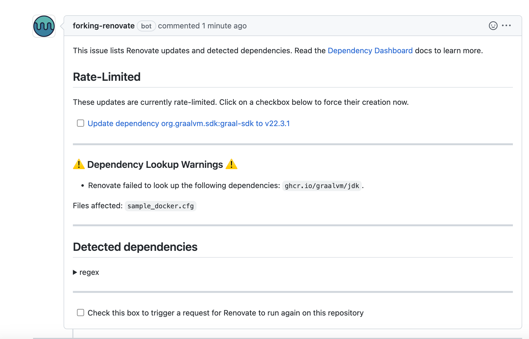The height and width of the screenshot is (339, 529).
Task: Click the bot badge next to forking-renovate
Action: [x=146, y=26]
